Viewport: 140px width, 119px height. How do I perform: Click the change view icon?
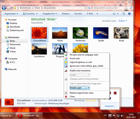(x=114, y=14)
